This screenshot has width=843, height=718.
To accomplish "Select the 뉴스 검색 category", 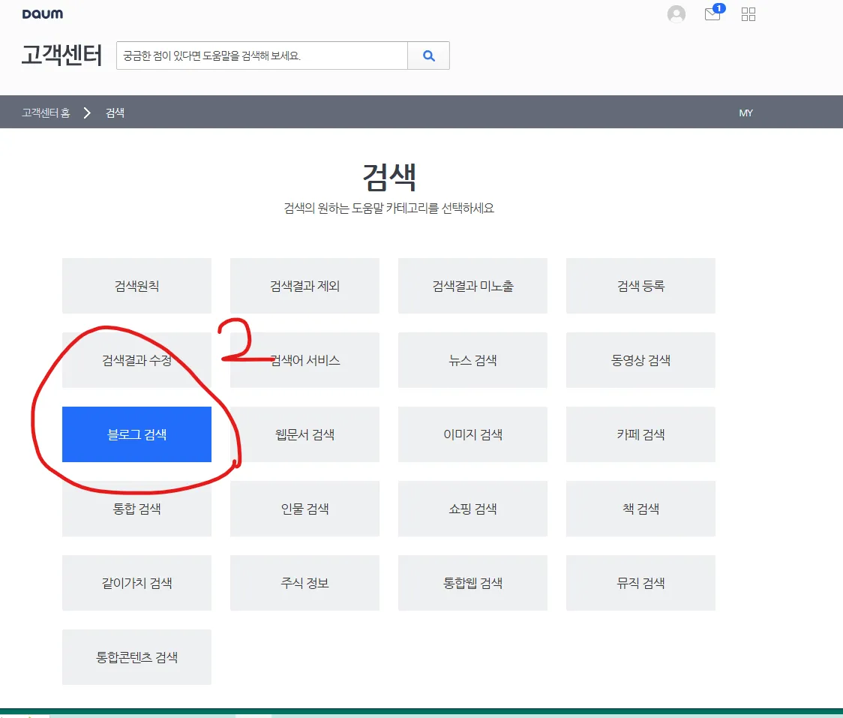I will pyautogui.click(x=472, y=360).
